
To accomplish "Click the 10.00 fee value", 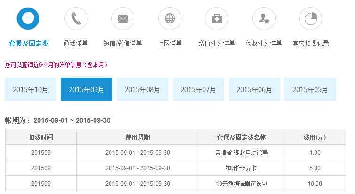I will pos(315,184).
